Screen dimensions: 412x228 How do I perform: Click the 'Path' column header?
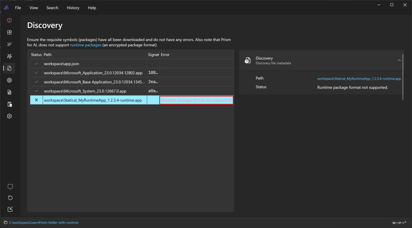[x=48, y=55]
